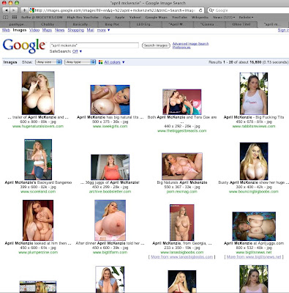Open the Any size dropdown
289x293 pixels.
[x=48, y=62]
